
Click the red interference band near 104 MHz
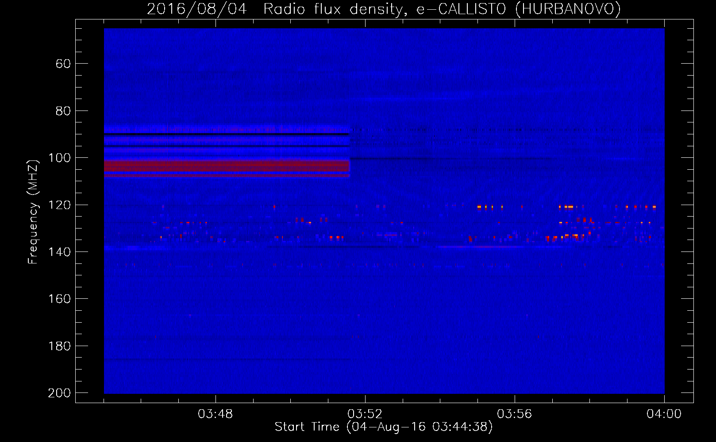point(227,166)
